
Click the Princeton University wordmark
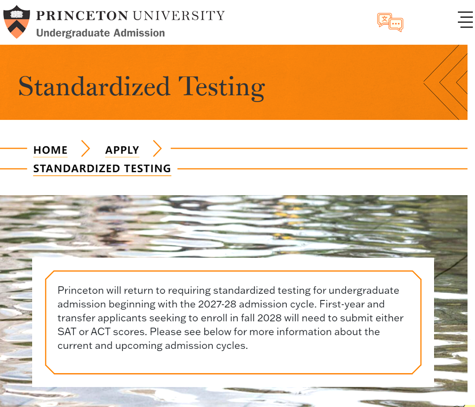(x=130, y=16)
